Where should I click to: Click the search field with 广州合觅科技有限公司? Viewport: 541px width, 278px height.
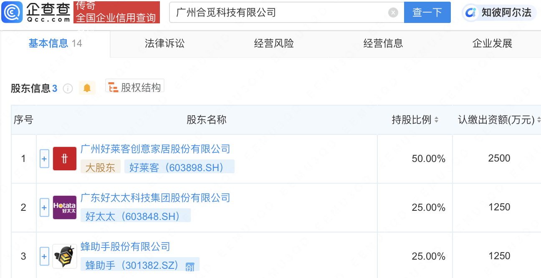click(287, 13)
